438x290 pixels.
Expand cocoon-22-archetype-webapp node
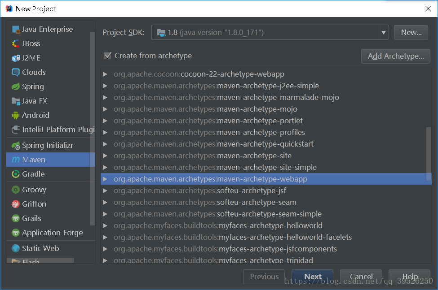(105, 74)
